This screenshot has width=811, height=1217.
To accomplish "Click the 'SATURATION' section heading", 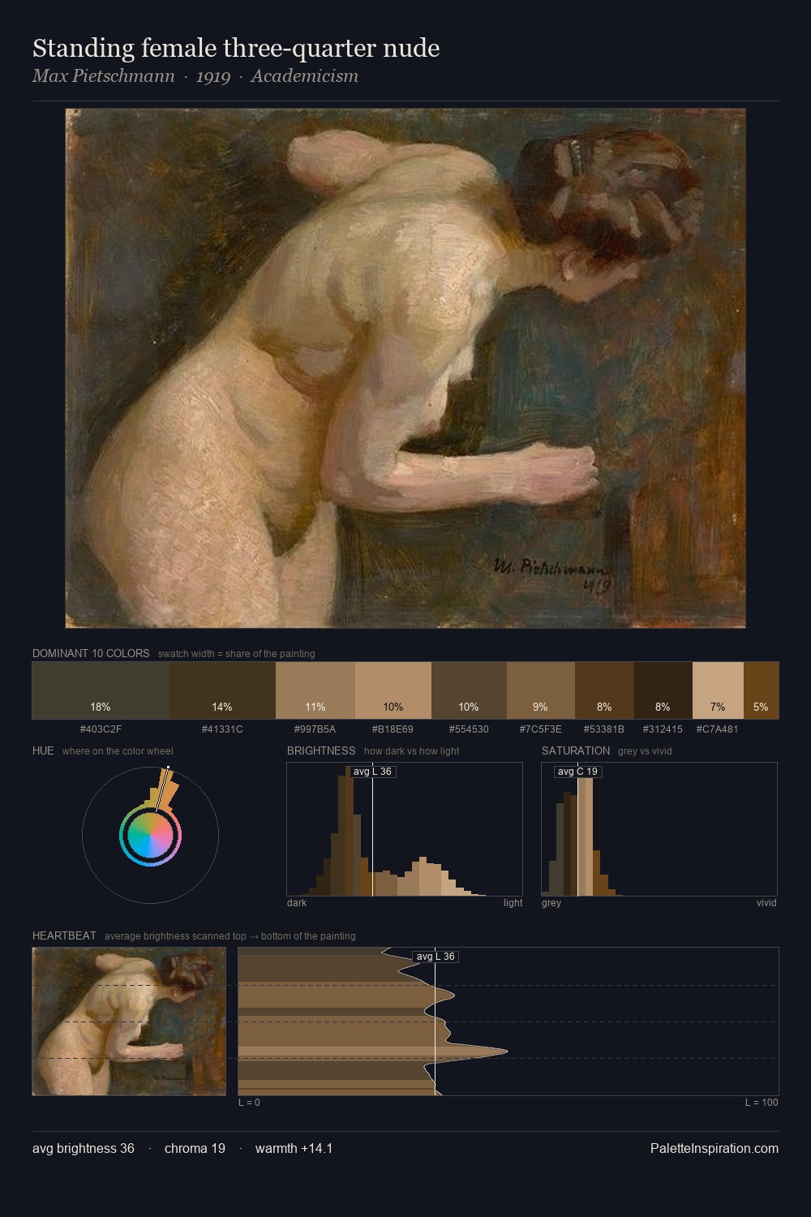I will (576, 750).
